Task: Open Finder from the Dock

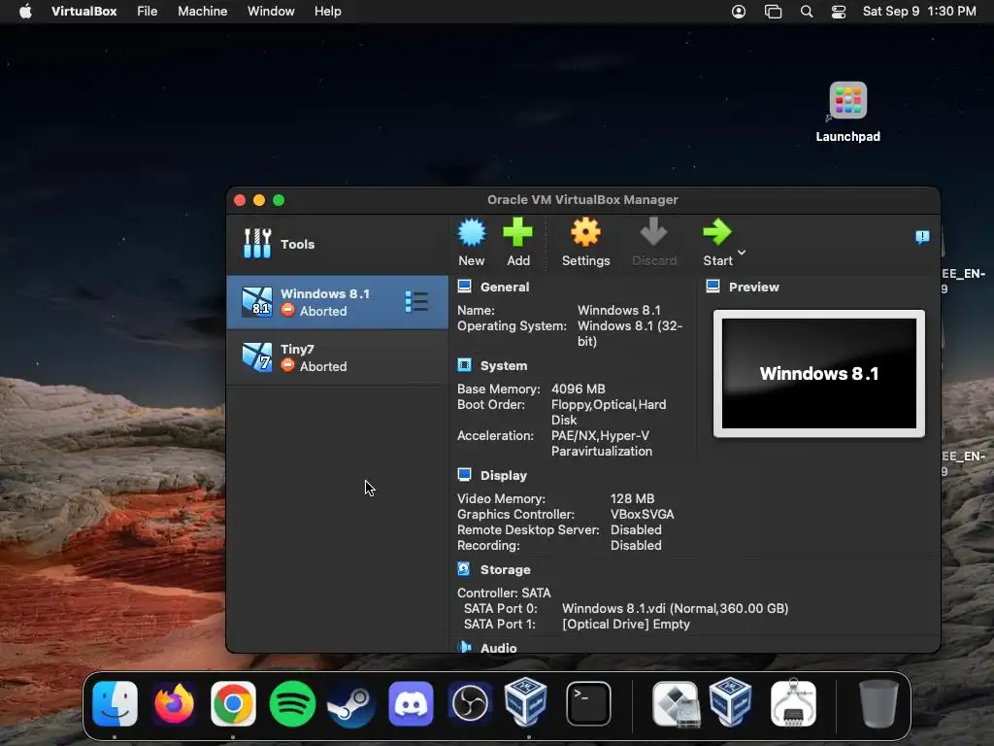Action: (115, 703)
